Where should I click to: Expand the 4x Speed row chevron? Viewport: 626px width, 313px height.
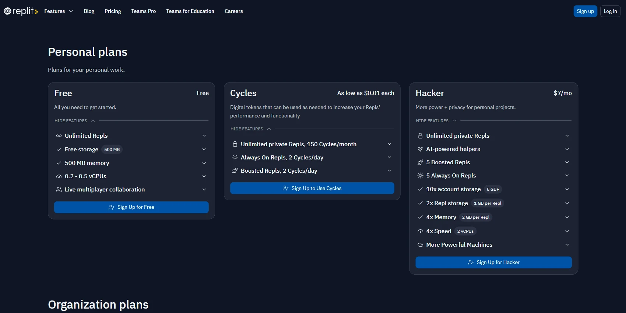[567, 231]
